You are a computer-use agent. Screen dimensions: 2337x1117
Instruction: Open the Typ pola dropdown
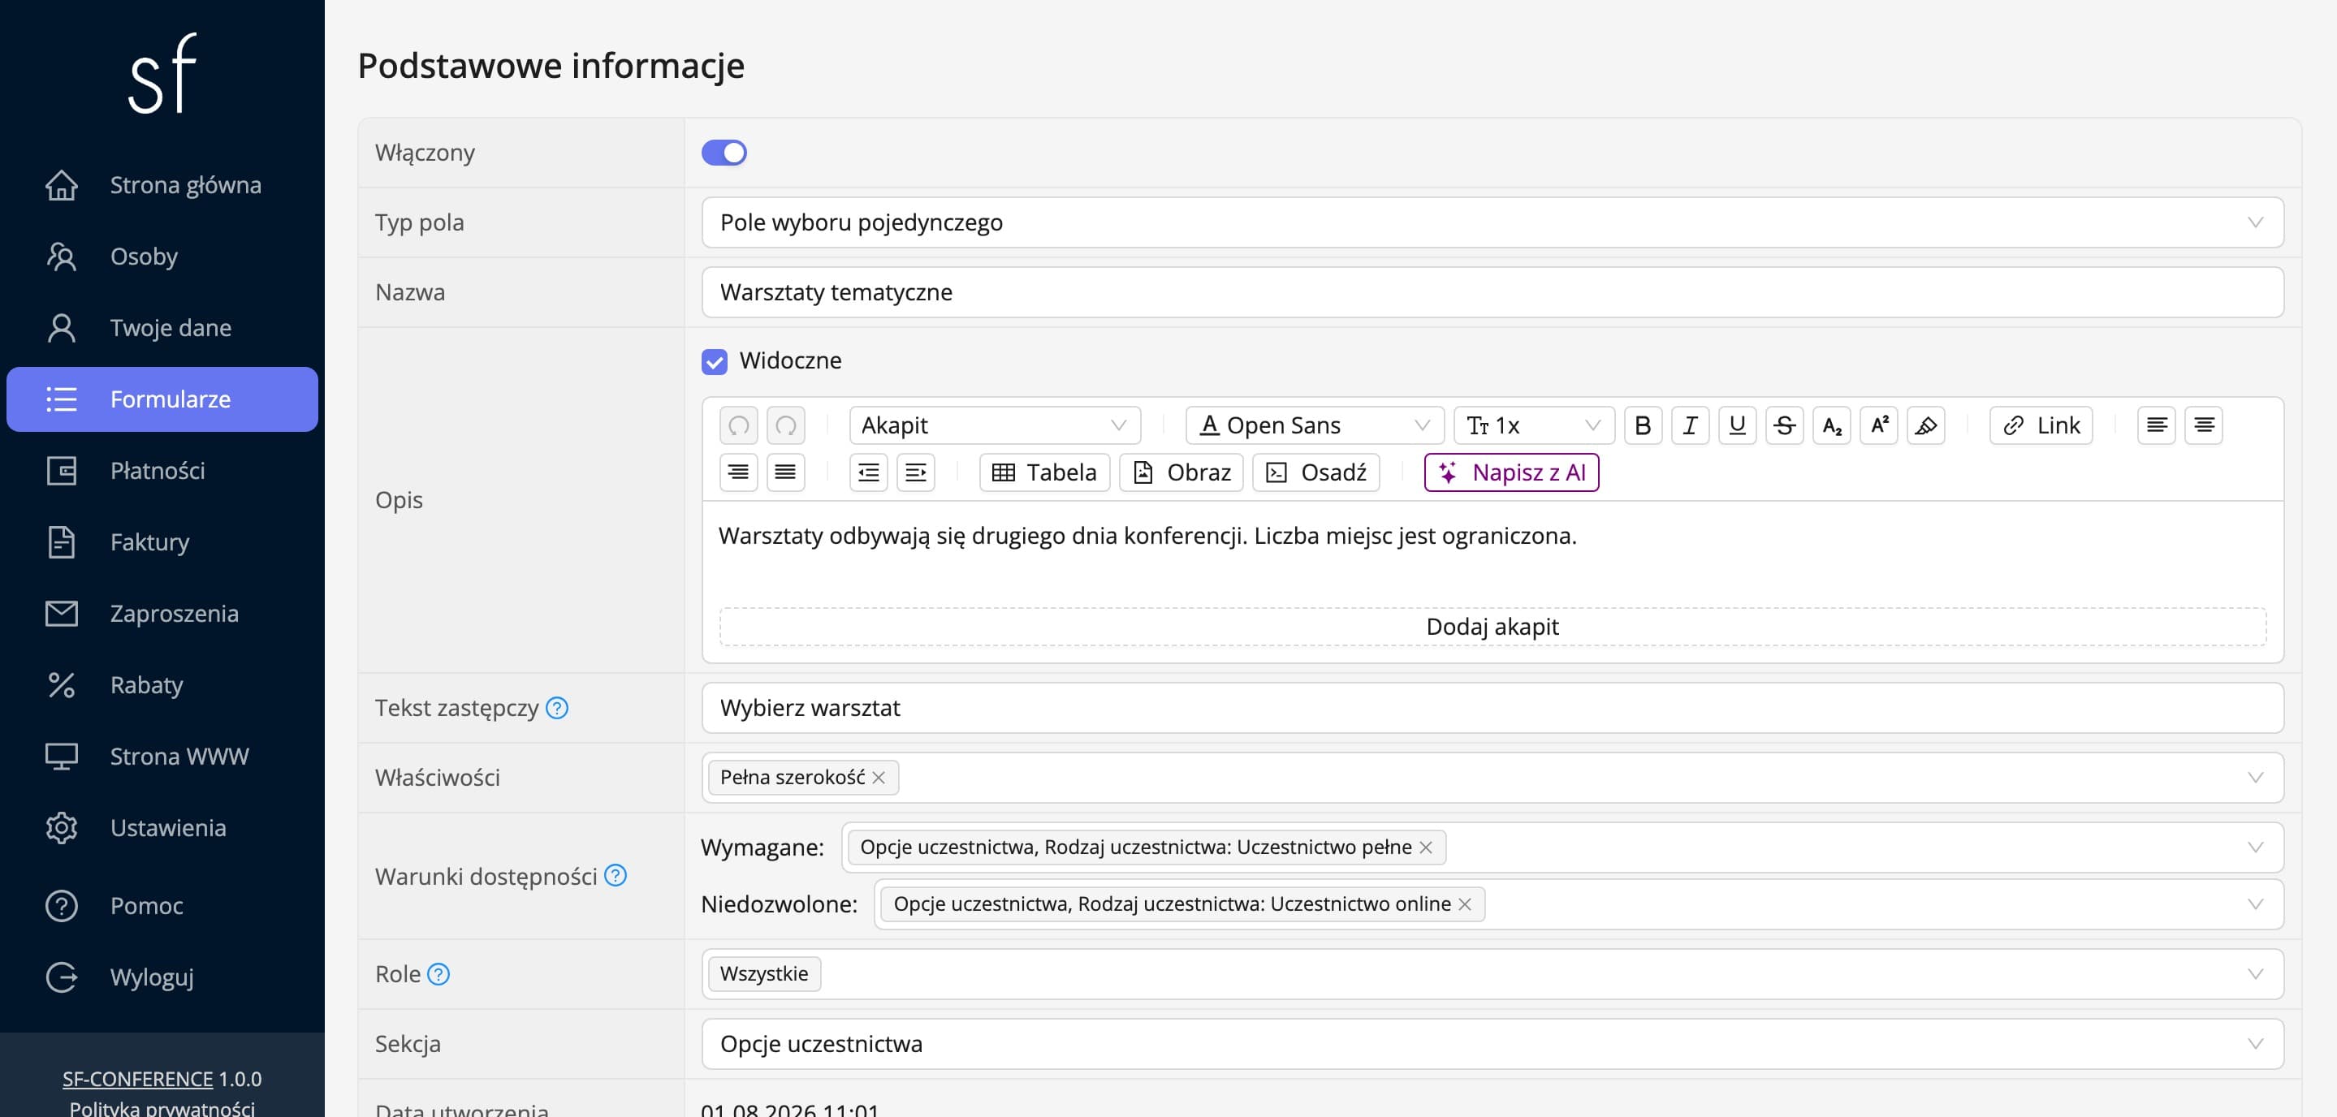(1492, 222)
